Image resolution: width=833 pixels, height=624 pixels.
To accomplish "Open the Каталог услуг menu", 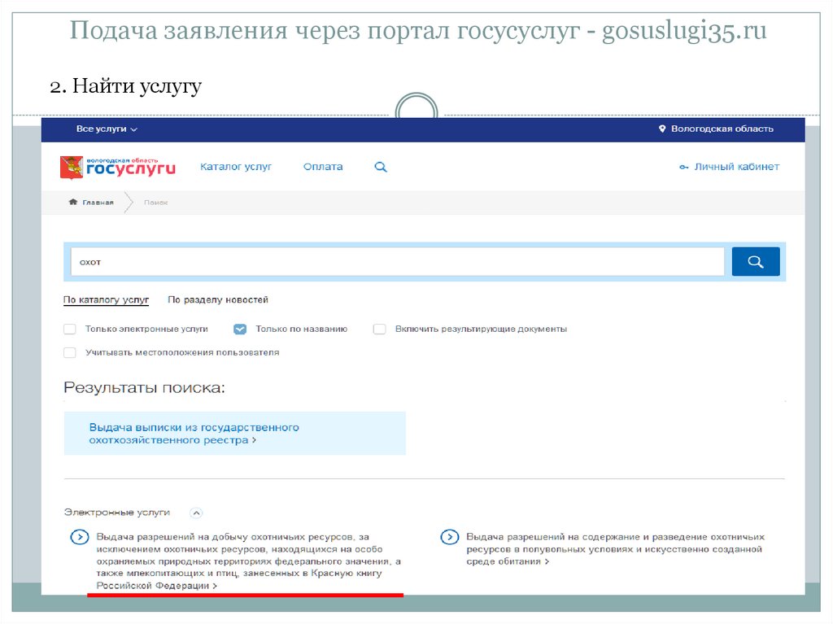I will click(x=236, y=167).
